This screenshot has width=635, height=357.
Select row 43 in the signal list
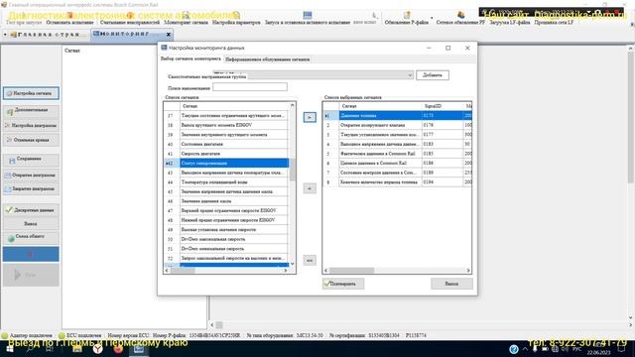226,173
